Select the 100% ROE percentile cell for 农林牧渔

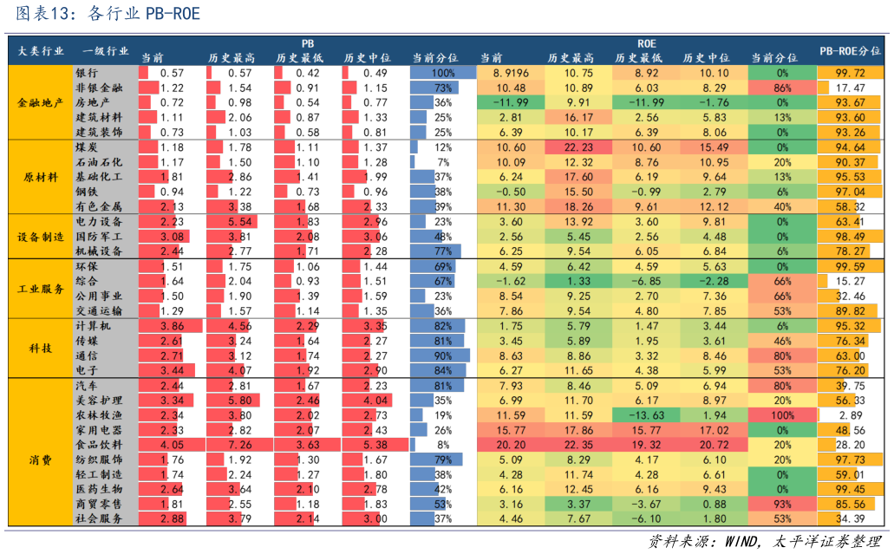tap(782, 415)
